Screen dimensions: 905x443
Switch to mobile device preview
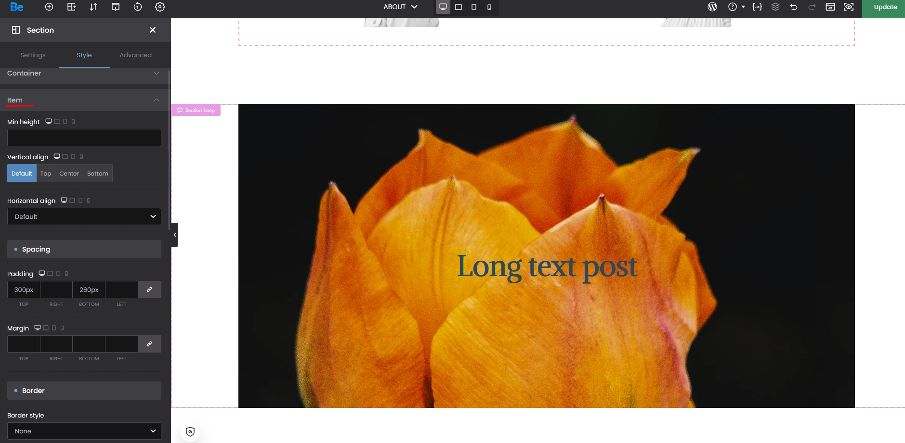coord(489,7)
